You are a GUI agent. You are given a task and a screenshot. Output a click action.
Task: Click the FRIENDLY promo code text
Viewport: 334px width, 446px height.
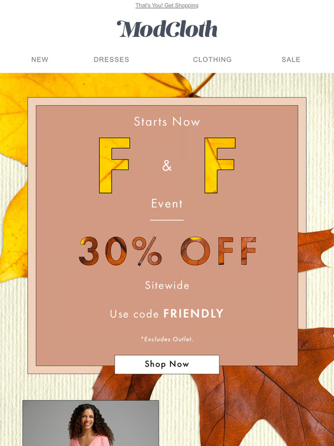tap(193, 313)
